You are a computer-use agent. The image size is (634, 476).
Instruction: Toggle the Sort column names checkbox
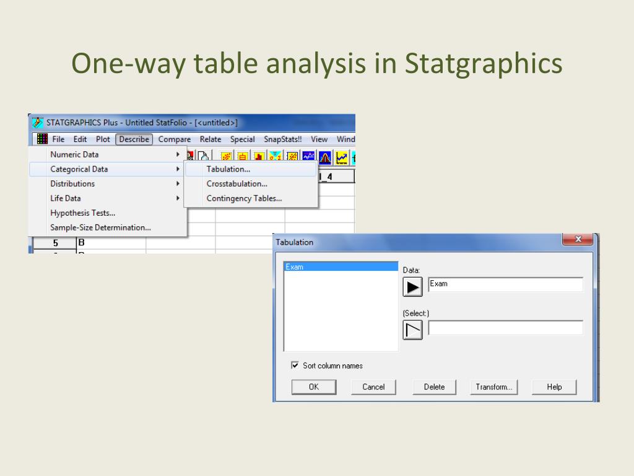[x=295, y=365]
